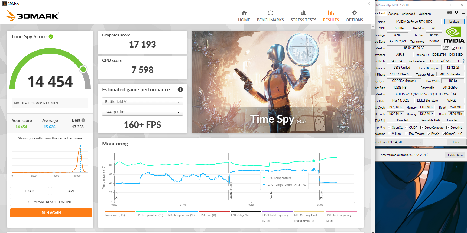Open the HOME section in 3DMark
The width and height of the screenshot is (467, 233).
244,16
